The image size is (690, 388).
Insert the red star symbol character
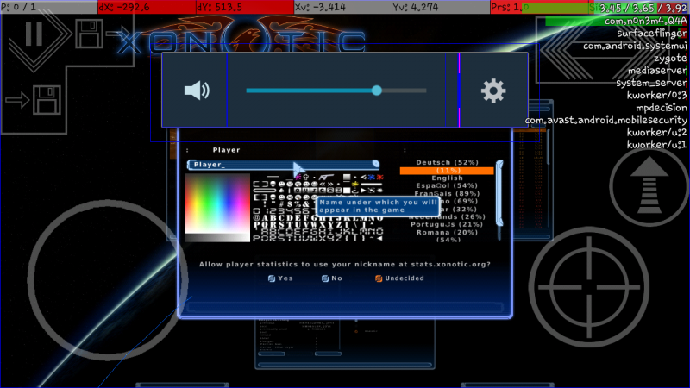[379, 178]
